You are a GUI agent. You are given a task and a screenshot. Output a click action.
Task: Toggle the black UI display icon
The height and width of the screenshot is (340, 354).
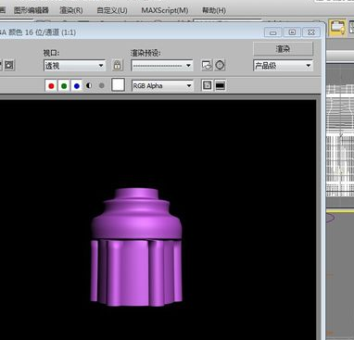[x=221, y=85]
